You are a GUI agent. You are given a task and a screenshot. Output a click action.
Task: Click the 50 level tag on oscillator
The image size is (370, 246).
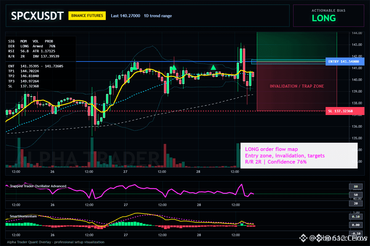(x=356, y=195)
